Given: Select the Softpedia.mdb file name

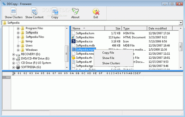Looking at the screenshot, I should [x=85, y=45].
